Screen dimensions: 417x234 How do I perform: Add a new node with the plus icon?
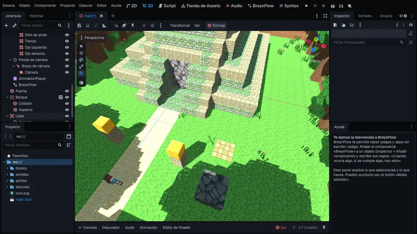coord(6,25)
